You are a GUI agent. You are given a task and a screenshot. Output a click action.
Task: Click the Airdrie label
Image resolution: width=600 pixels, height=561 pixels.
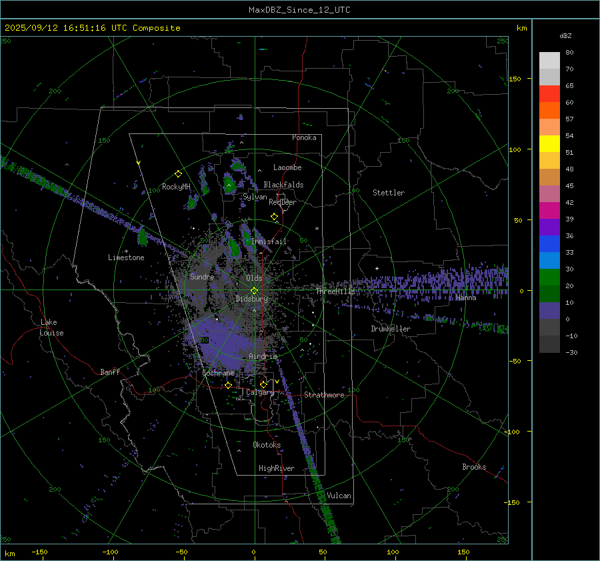[263, 356]
